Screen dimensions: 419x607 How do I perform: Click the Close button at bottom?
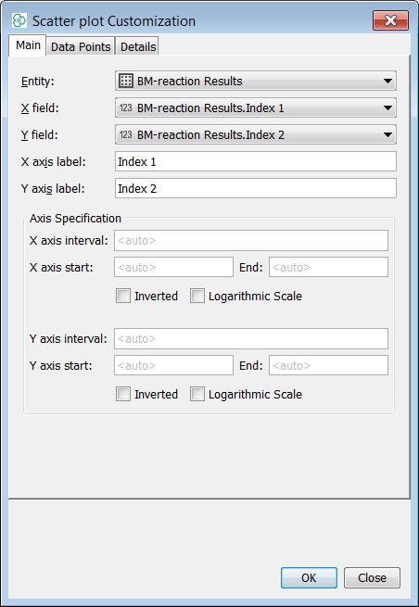(x=372, y=577)
